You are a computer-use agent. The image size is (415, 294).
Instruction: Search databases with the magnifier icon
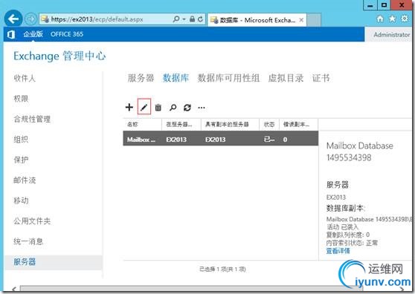click(173, 108)
